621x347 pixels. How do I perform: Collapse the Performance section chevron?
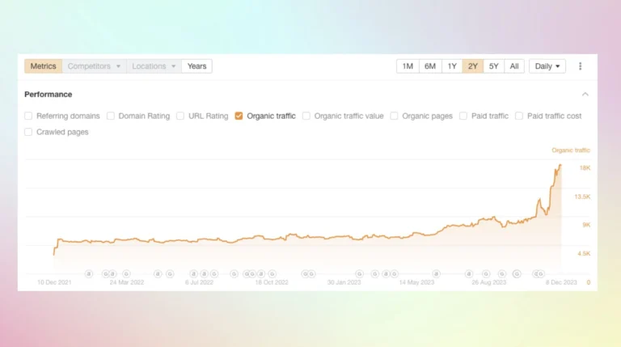click(x=585, y=95)
